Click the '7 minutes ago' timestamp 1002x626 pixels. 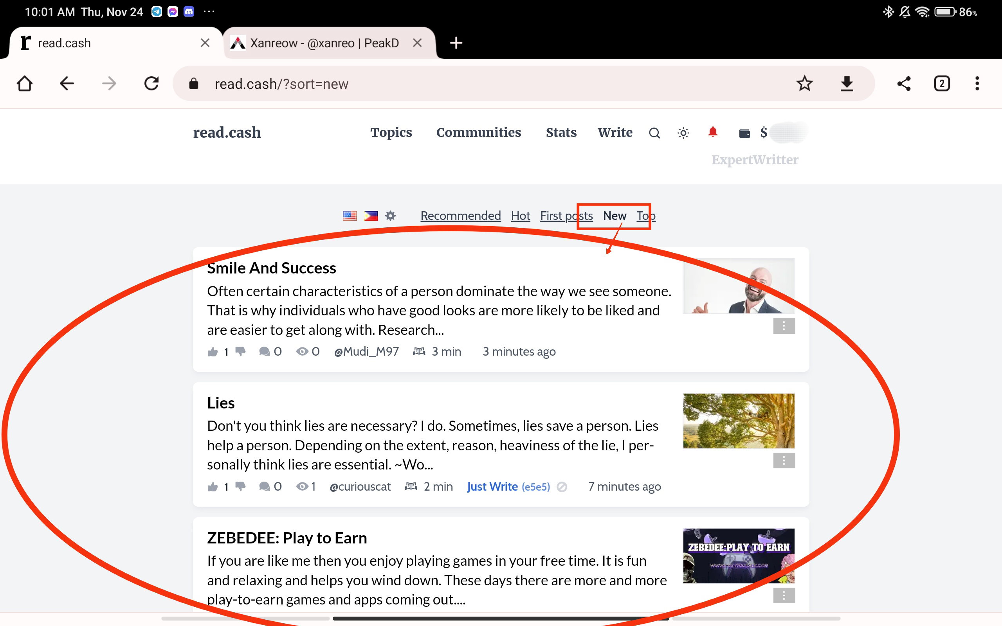point(624,486)
